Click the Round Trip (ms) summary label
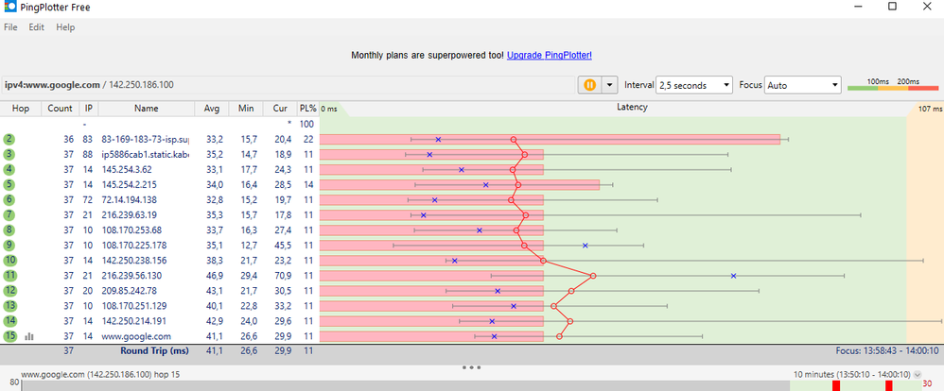944x391 pixels. pyautogui.click(x=155, y=351)
